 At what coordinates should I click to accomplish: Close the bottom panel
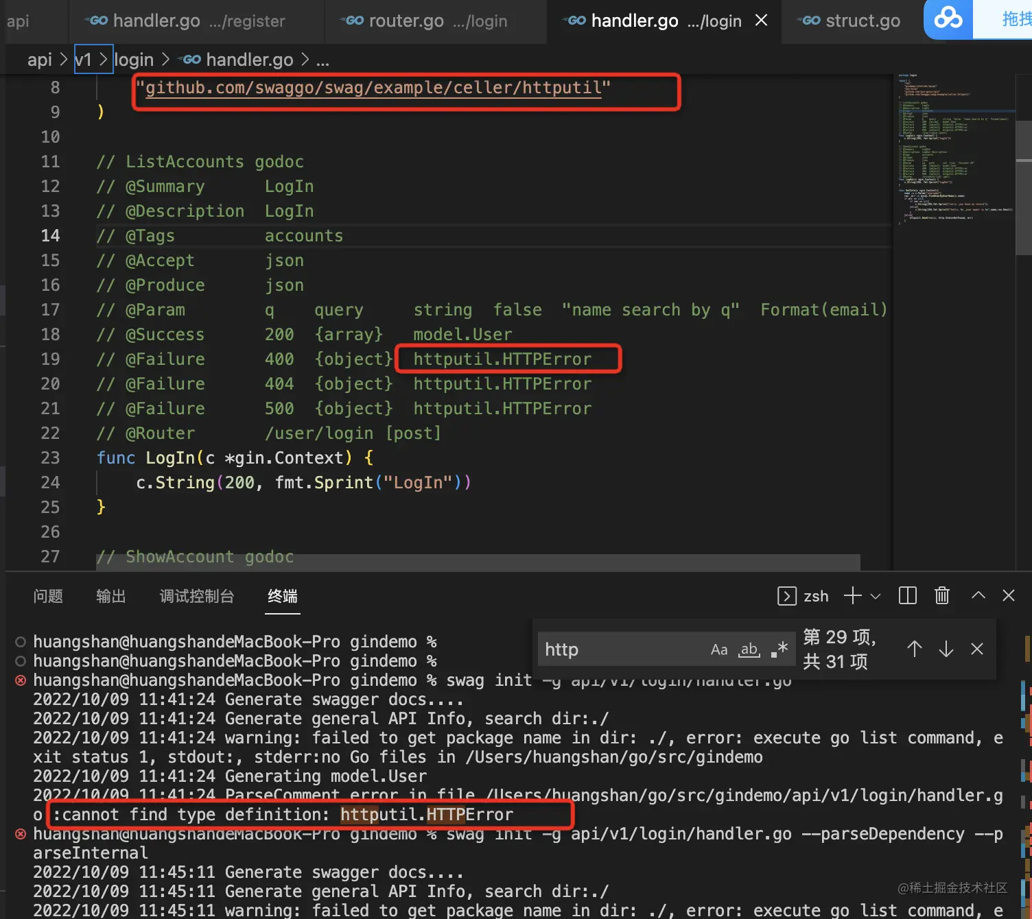1009,596
